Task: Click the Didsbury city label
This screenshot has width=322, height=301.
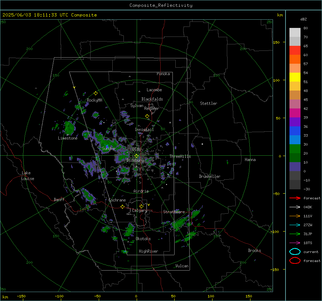Action: click(135, 160)
